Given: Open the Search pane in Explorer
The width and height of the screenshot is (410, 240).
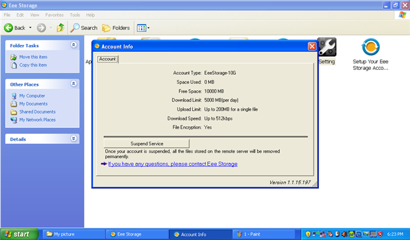Looking at the screenshot, I should pyautogui.click(x=84, y=28).
